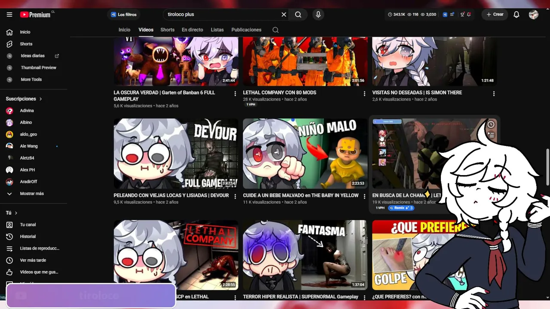This screenshot has width=550, height=309.
Task: Open options menu for VISITAS NO DESEADAS video
Action: [494, 94]
